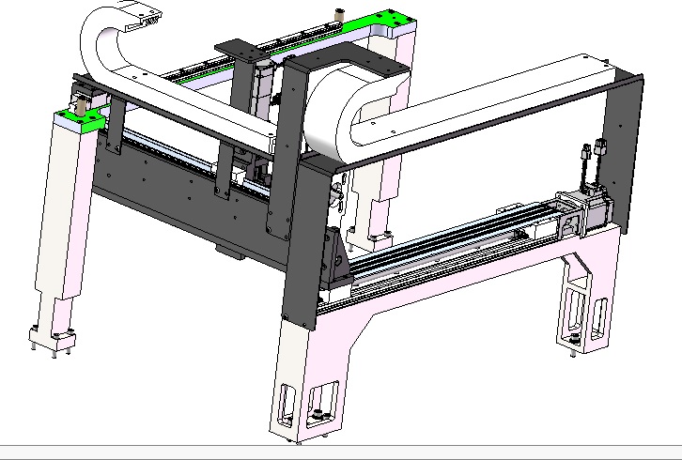Select the brass pin on left leg plate
The height and width of the screenshot is (460, 682).
[x=81, y=106]
